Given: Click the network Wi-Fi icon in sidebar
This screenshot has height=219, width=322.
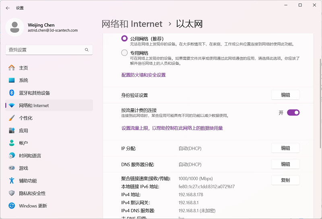Looking at the screenshot, I should pyautogui.click(x=12, y=105).
